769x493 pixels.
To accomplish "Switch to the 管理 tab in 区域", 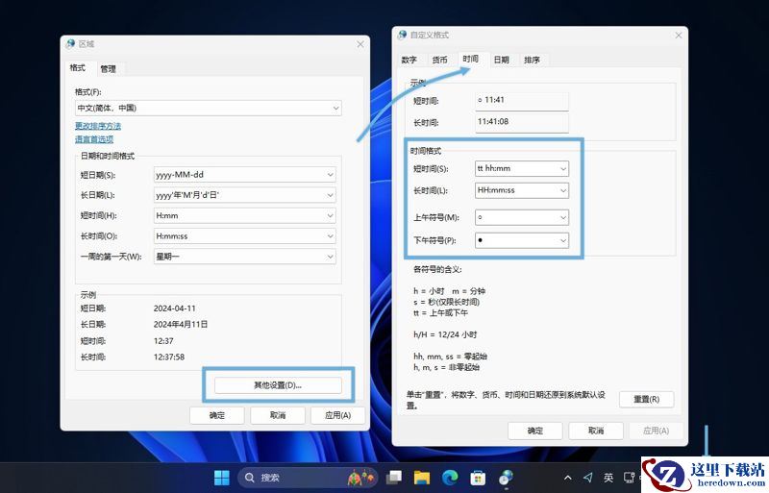I will (x=109, y=68).
